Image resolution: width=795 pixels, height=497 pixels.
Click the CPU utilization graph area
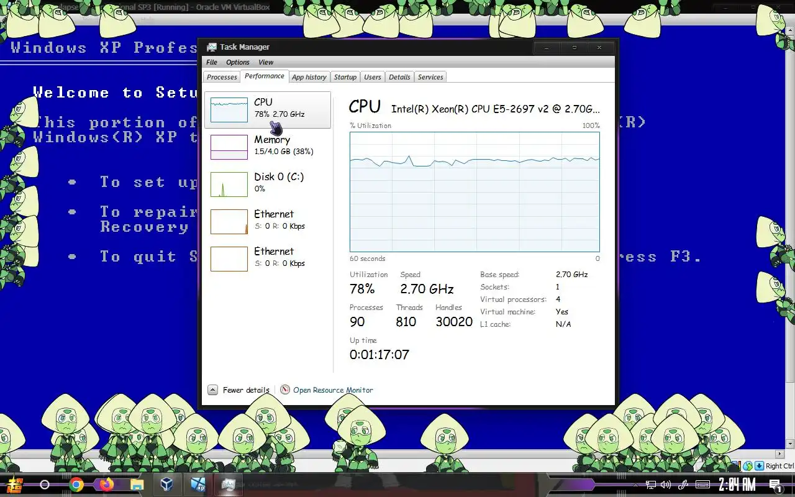tap(475, 191)
